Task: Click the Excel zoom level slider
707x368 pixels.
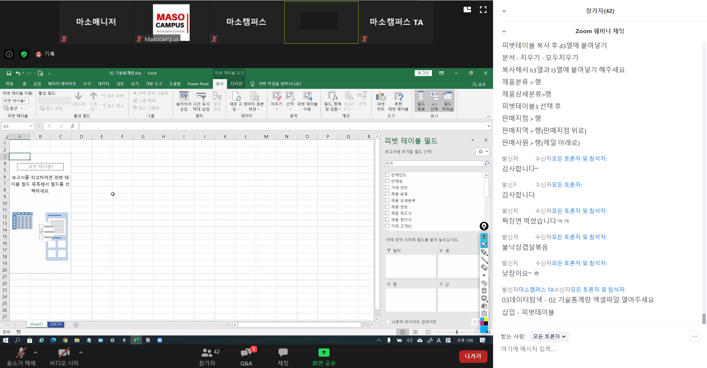Action: tap(457, 332)
